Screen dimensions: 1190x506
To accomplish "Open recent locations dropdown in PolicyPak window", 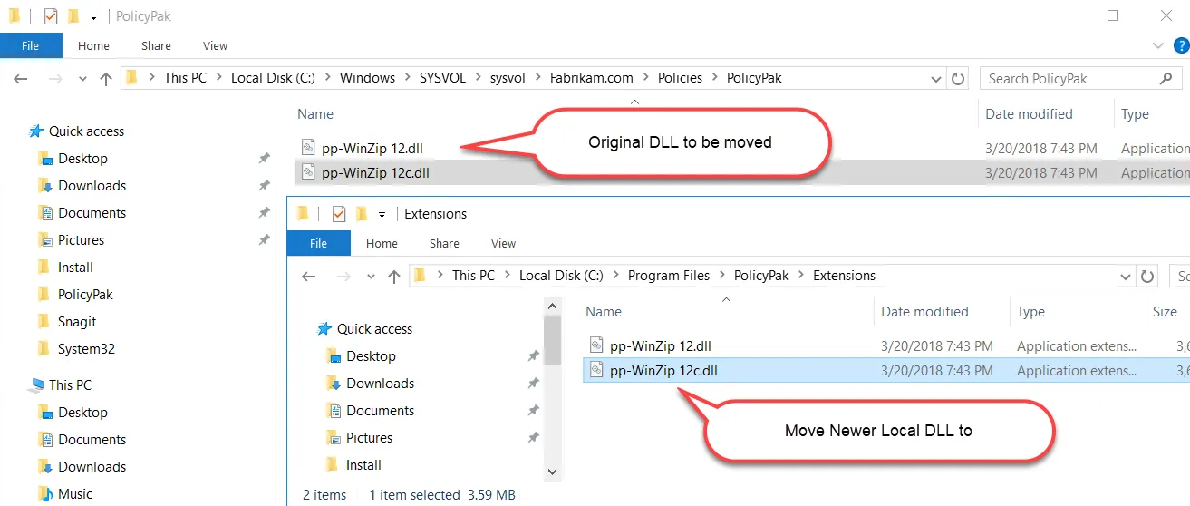I will (x=82, y=80).
